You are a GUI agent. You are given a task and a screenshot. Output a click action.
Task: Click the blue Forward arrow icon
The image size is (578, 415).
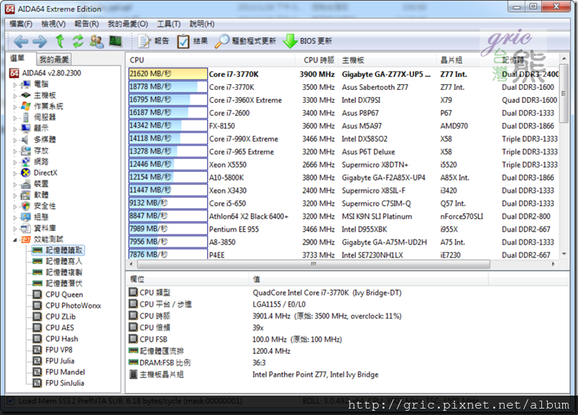pos(40,41)
